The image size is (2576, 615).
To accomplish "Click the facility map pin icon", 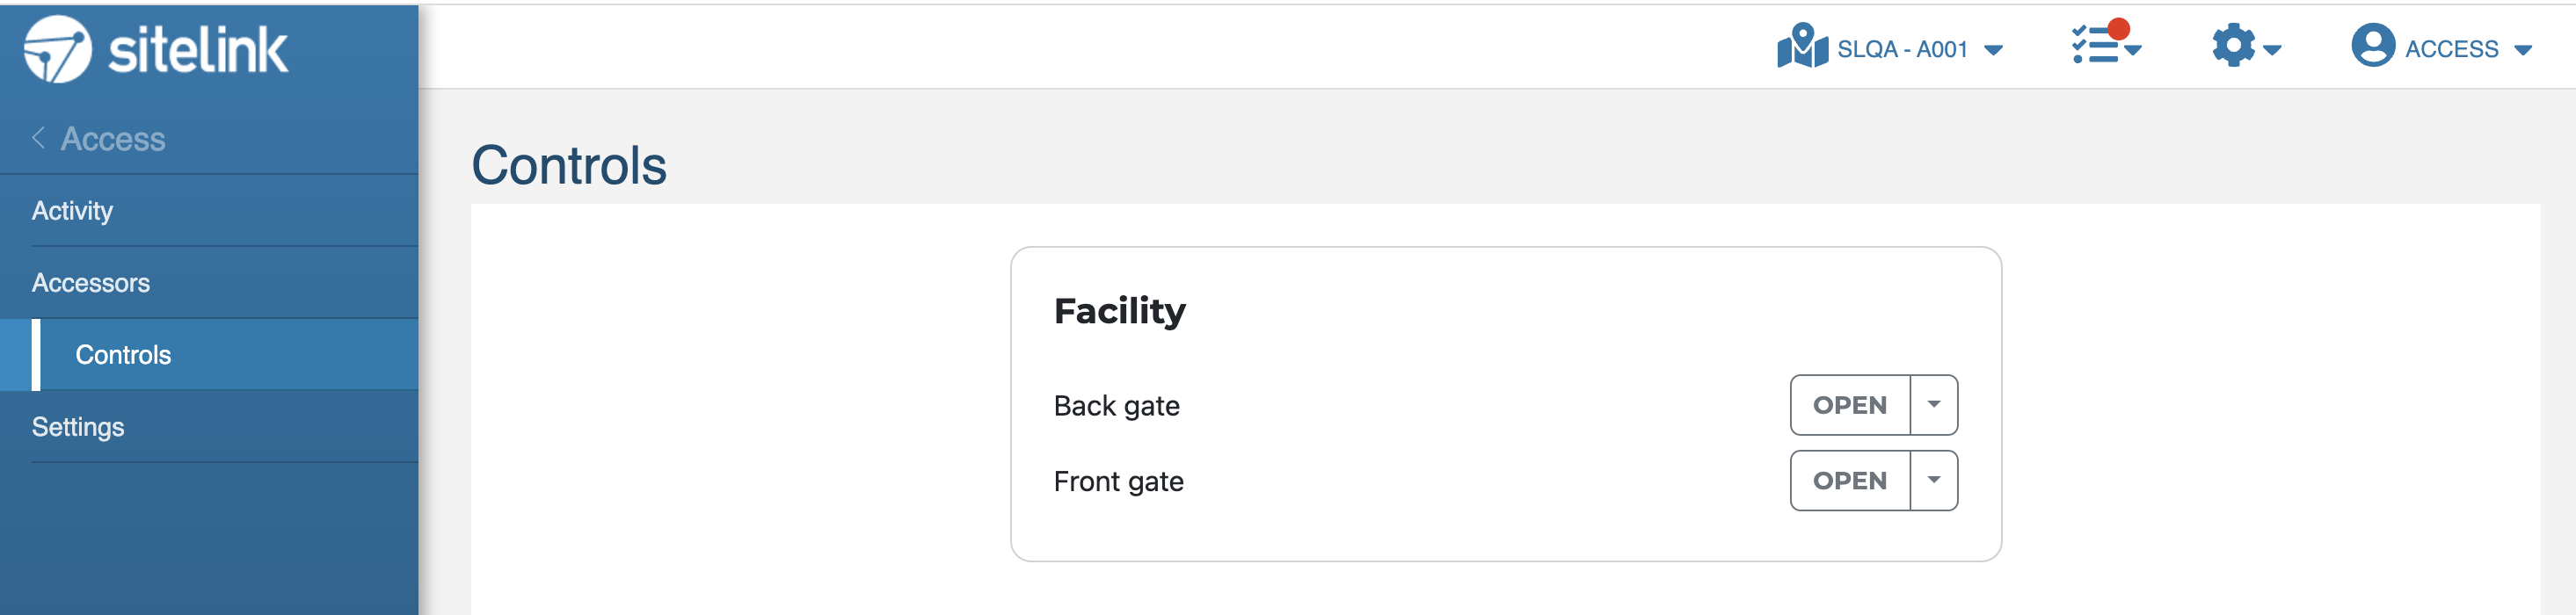I will pos(1802,46).
